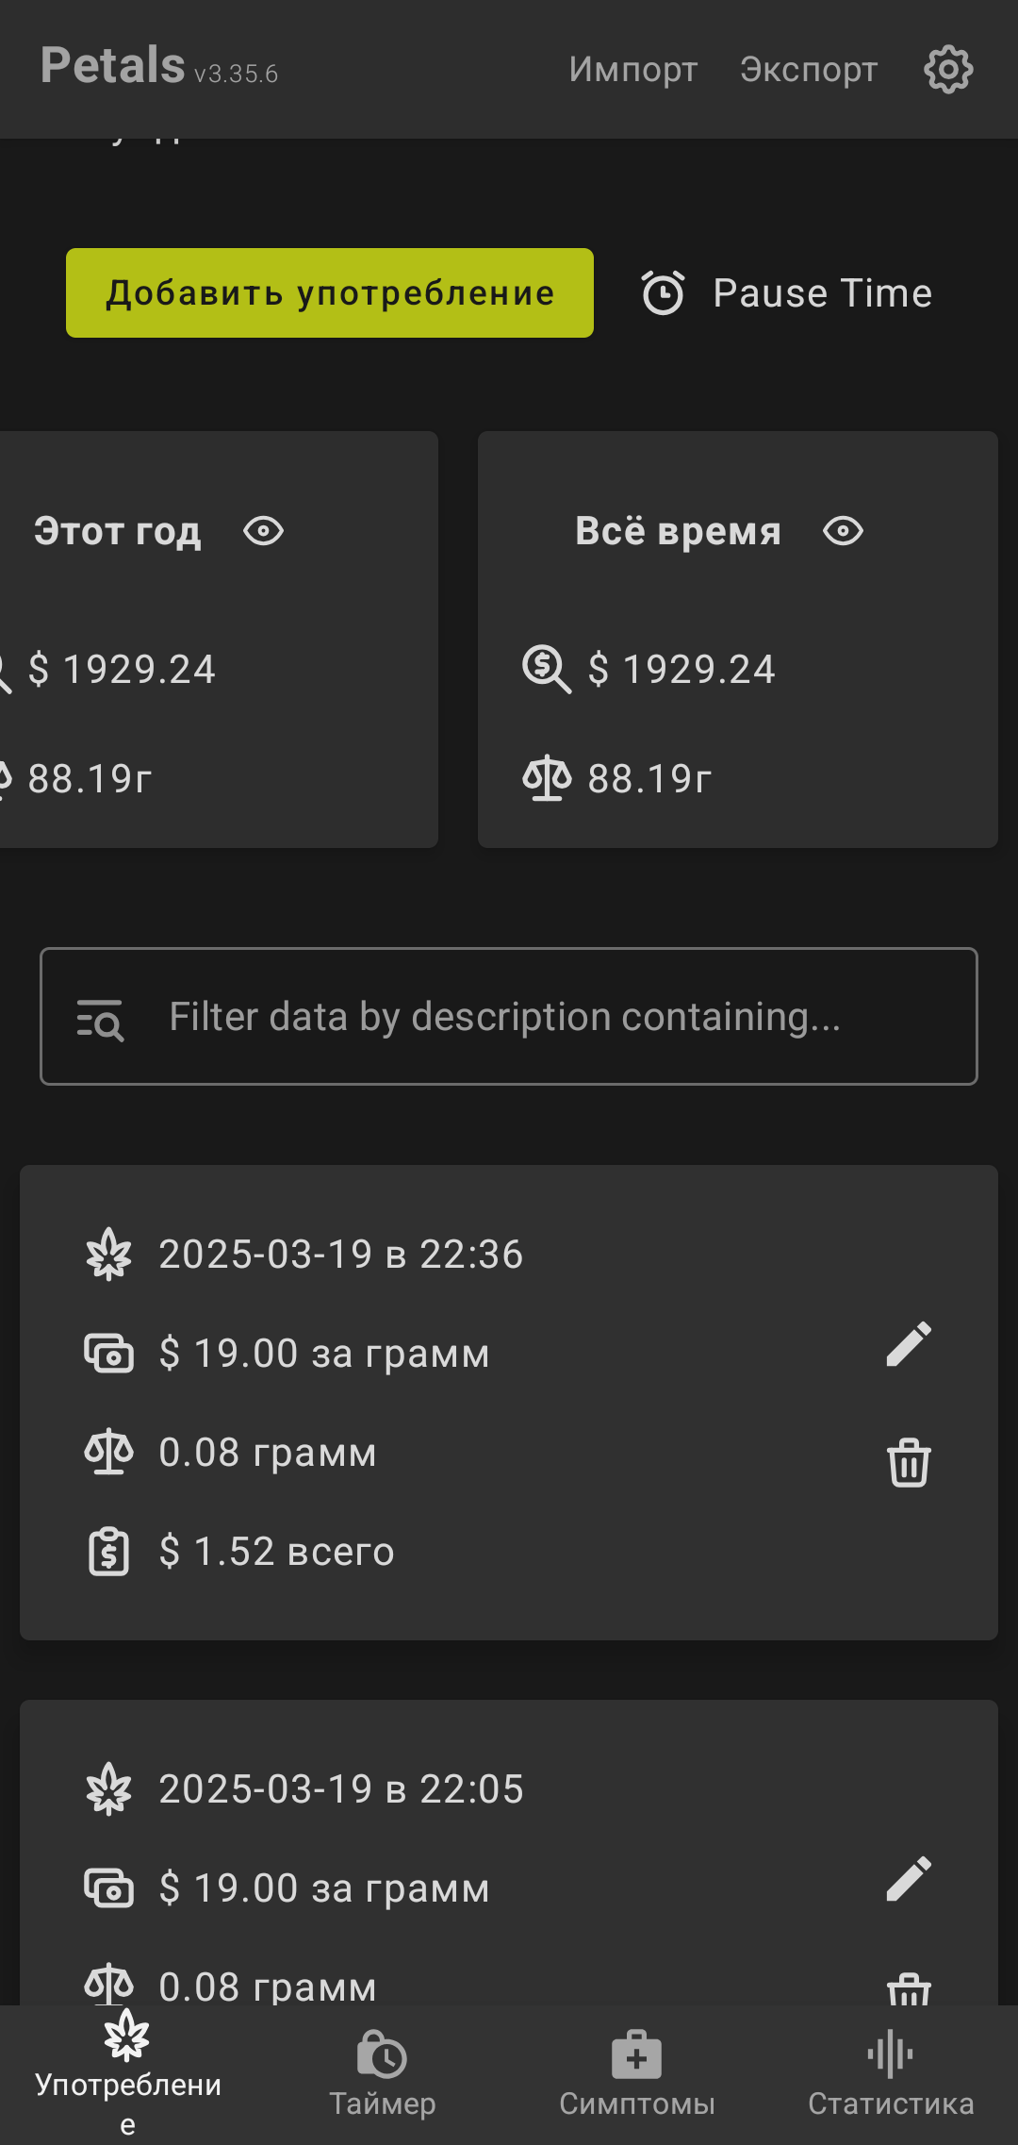Image resolution: width=1018 pixels, height=2145 pixels.
Task: Edit the 22:36 usage entry with the pencil icon
Action: 909,1344
